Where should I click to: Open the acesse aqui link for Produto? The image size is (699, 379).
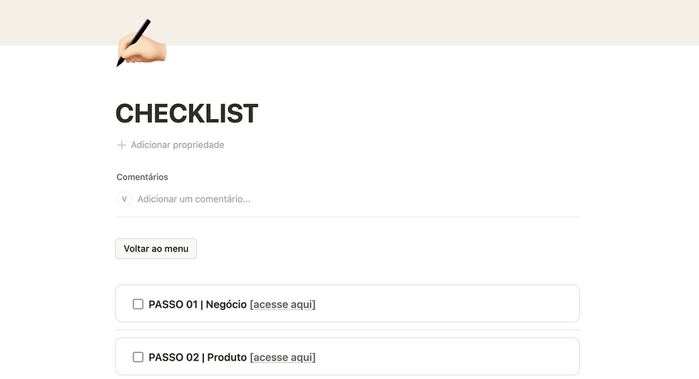tap(282, 358)
